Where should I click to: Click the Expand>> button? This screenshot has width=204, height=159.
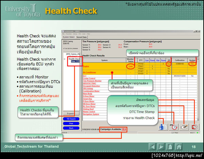tap(71, 114)
